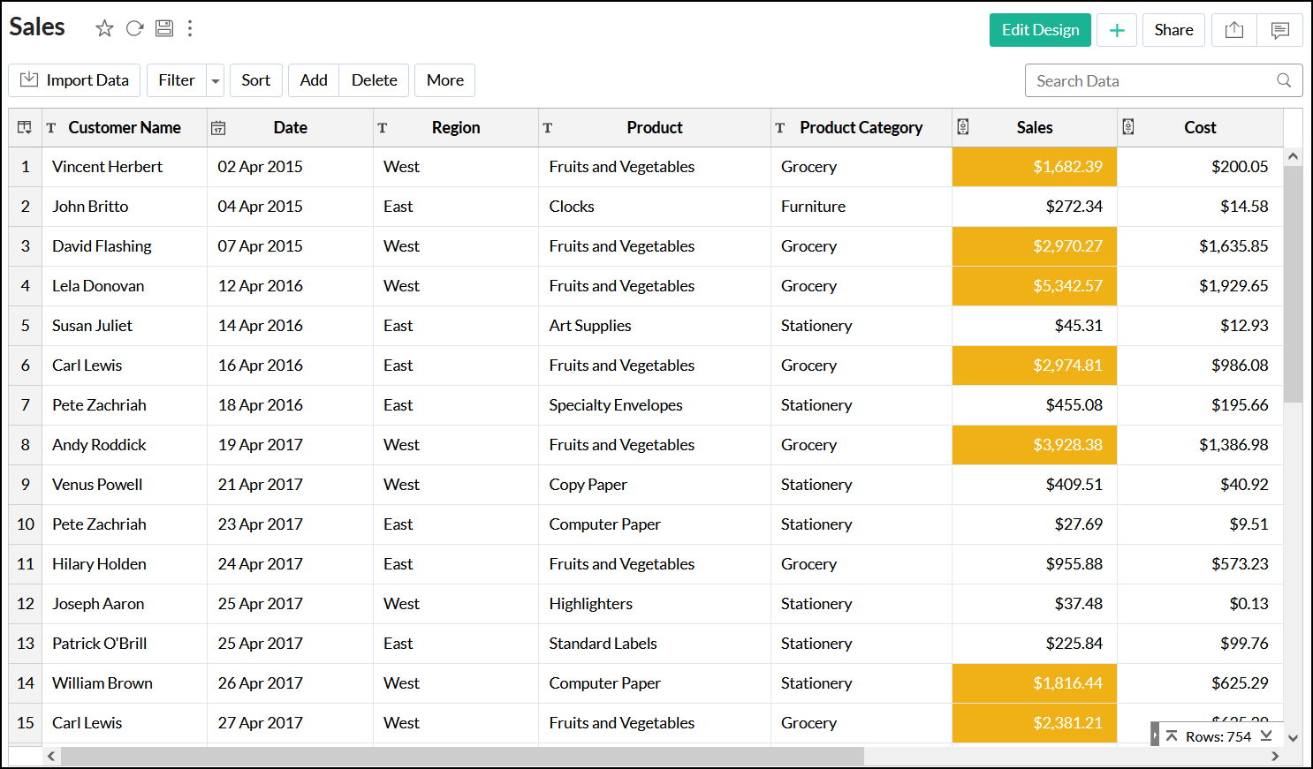The width and height of the screenshot is (1313, 769).
Task: Click the save icon next to the title
Action: 164,28
